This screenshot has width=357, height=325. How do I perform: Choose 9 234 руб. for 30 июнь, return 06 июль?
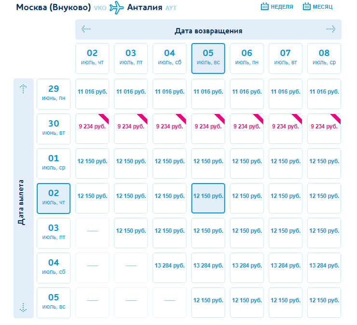pyautogui.click(x=247, y=129)
